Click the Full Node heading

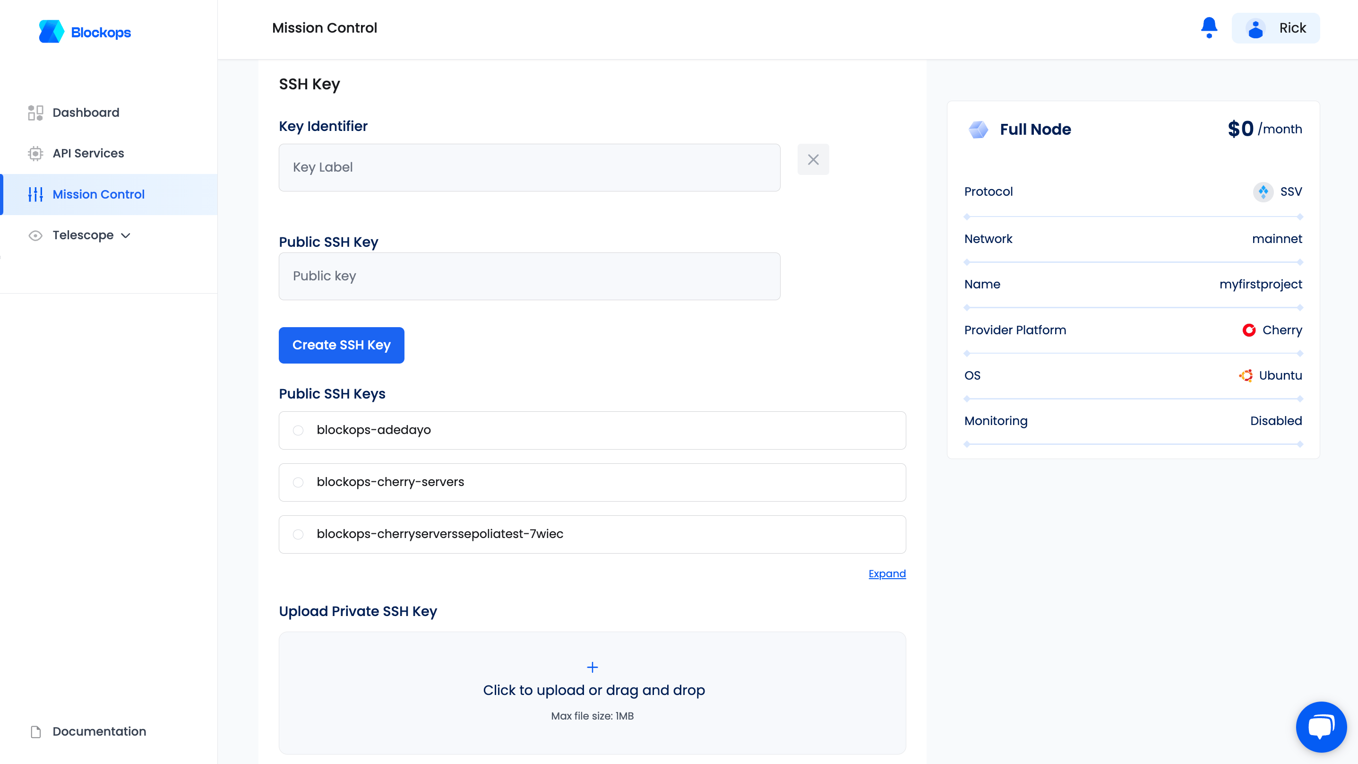1035,129
